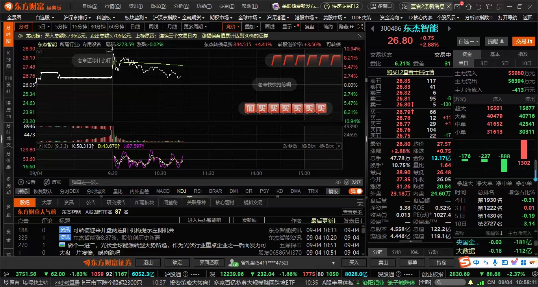The height and width of the screenshot is (287, 538).
Task: Select the 周线 chart period
Action: (x=154, y=26)
